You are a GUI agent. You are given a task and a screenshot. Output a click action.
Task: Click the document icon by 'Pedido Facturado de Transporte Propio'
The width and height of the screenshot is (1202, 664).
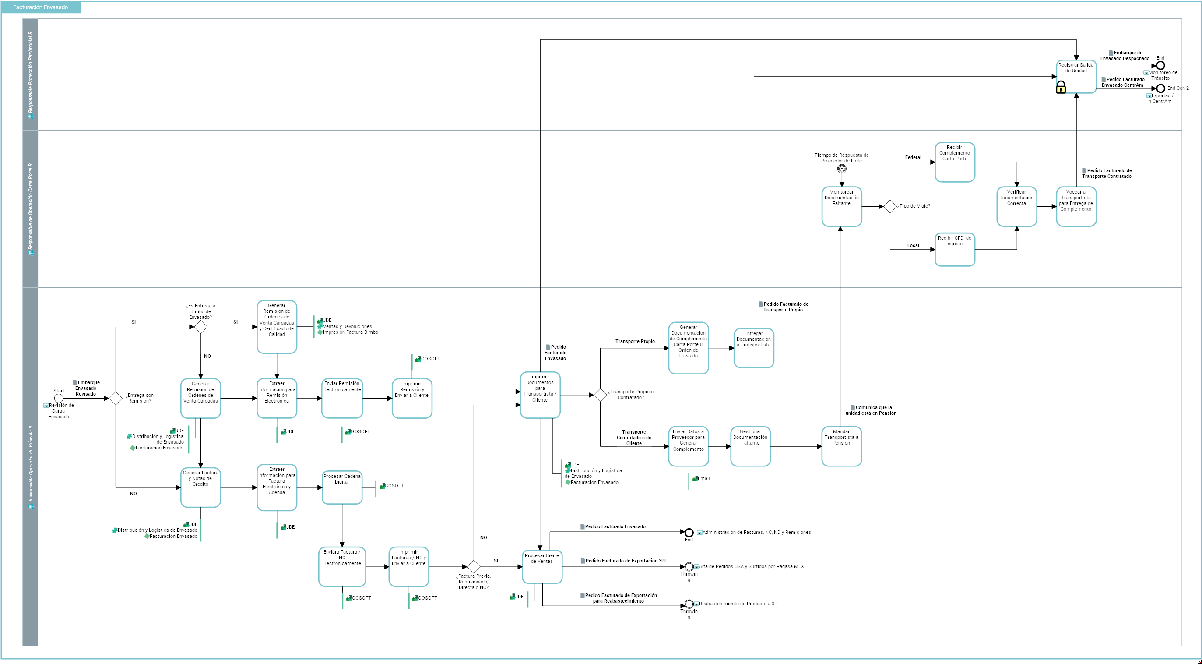[761, 304]
